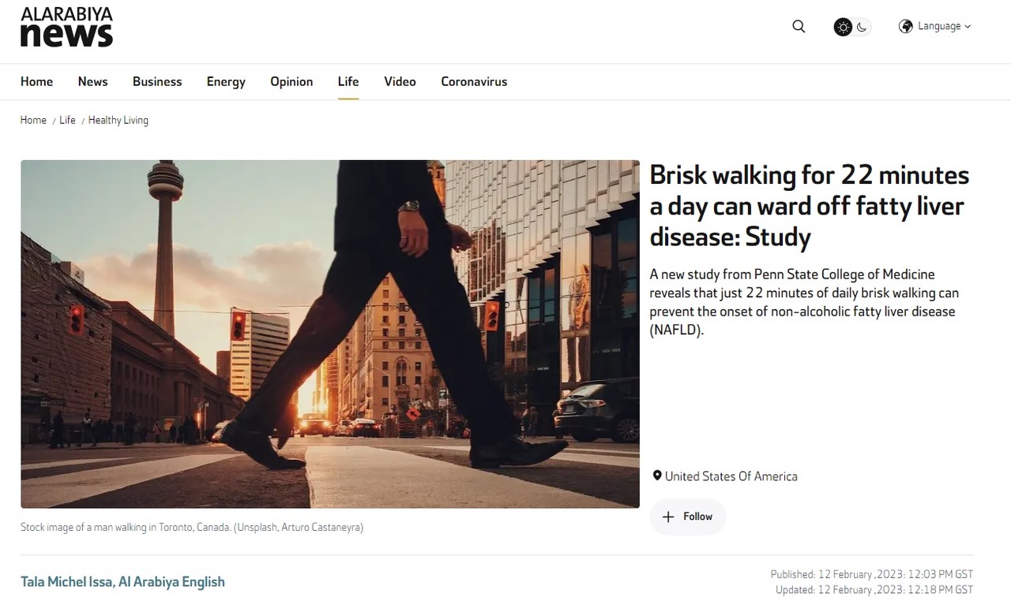1011x605 pixels.
Task: Open the Opinion section
Action: point(291,82)
